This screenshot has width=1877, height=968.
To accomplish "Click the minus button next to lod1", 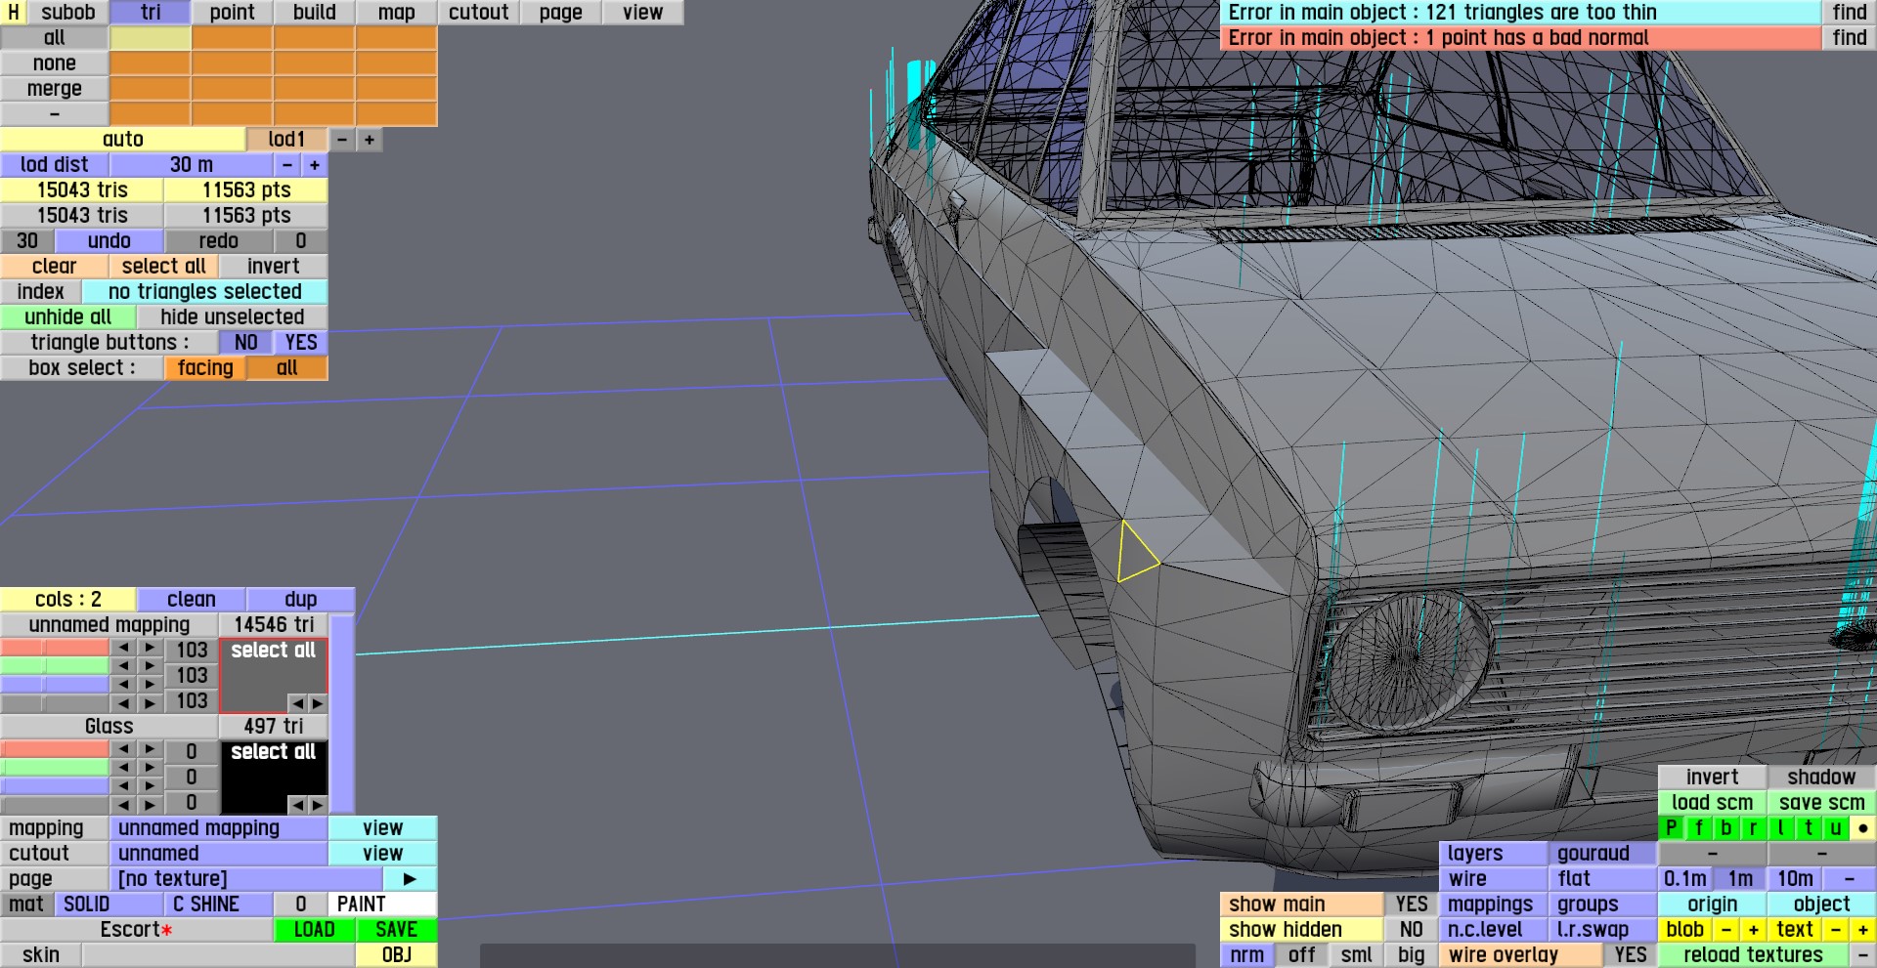I will click(342, 140).
